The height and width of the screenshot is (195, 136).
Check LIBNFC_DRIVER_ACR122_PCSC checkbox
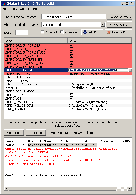(72, 49)
